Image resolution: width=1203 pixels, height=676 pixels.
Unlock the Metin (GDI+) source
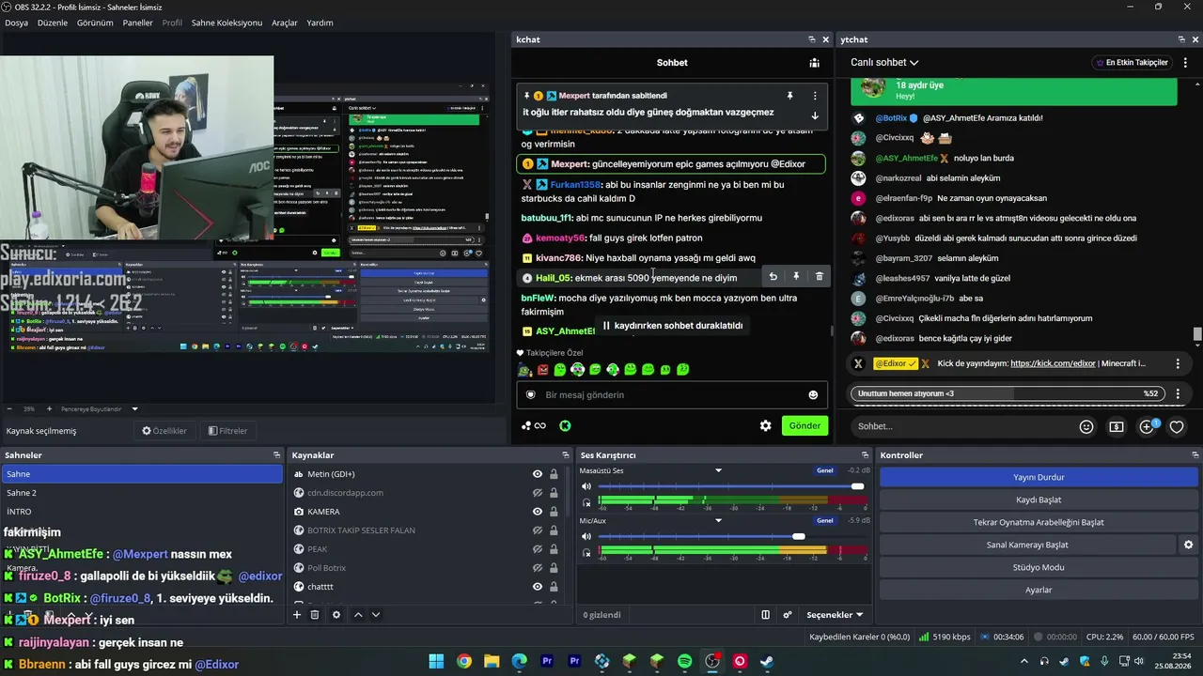(x=554, y=474)
